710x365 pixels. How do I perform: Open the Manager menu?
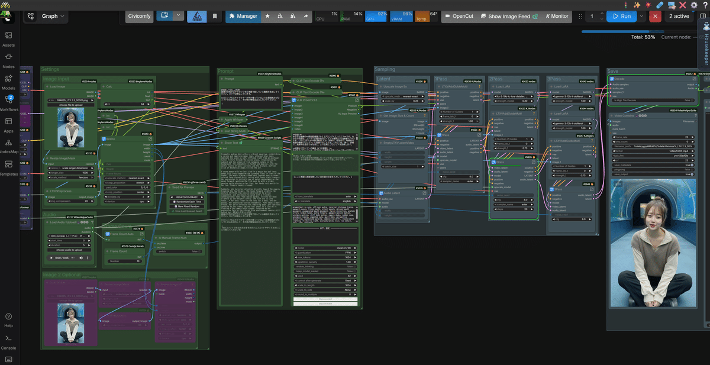243,16
